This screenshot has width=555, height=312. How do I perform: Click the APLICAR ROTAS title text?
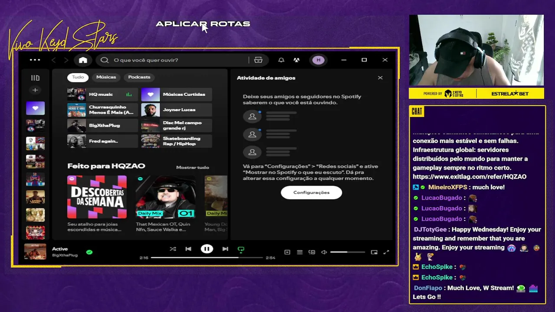tap(203, 24)
